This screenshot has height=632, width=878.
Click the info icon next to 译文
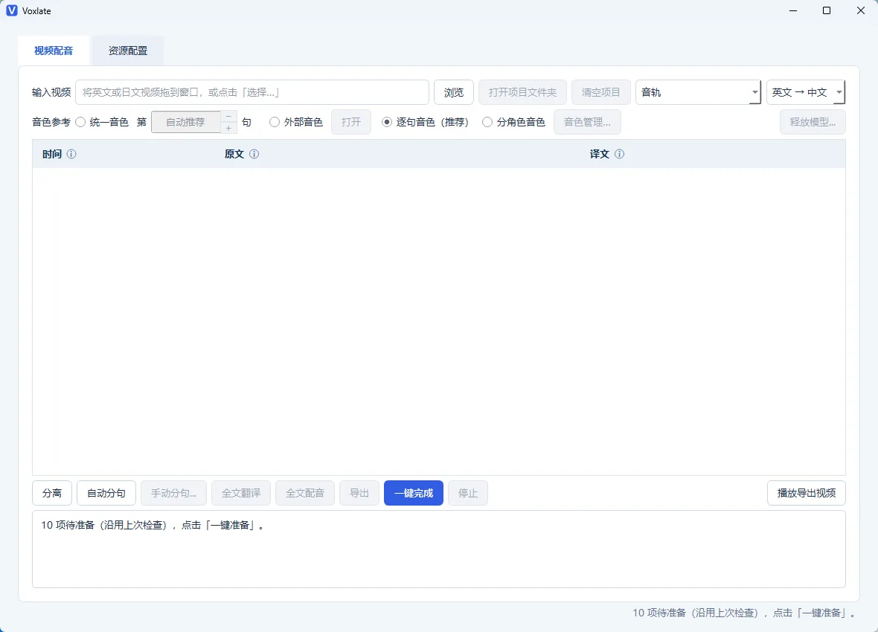click(x=619, y=154)
